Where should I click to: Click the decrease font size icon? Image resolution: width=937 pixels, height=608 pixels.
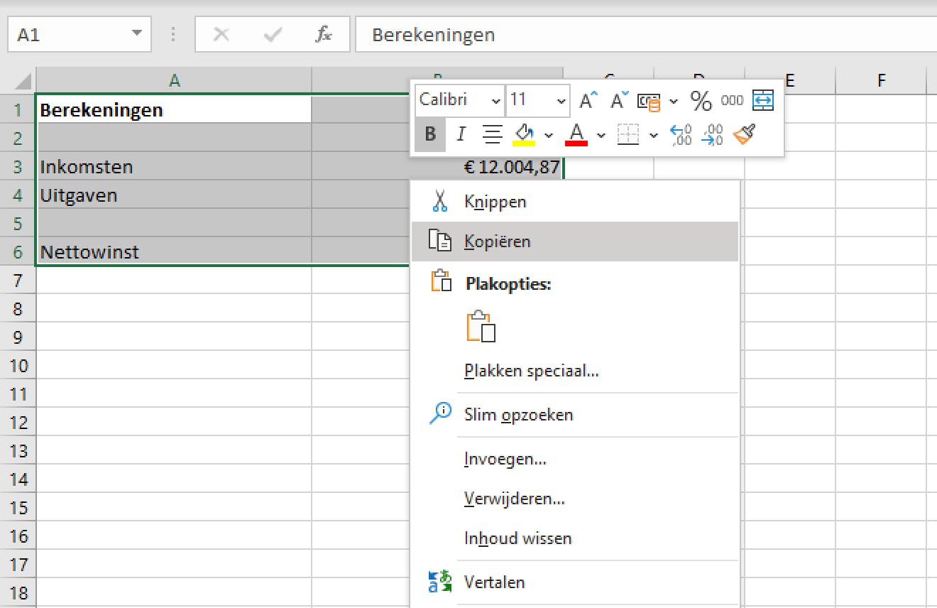[x=618, y=101]
